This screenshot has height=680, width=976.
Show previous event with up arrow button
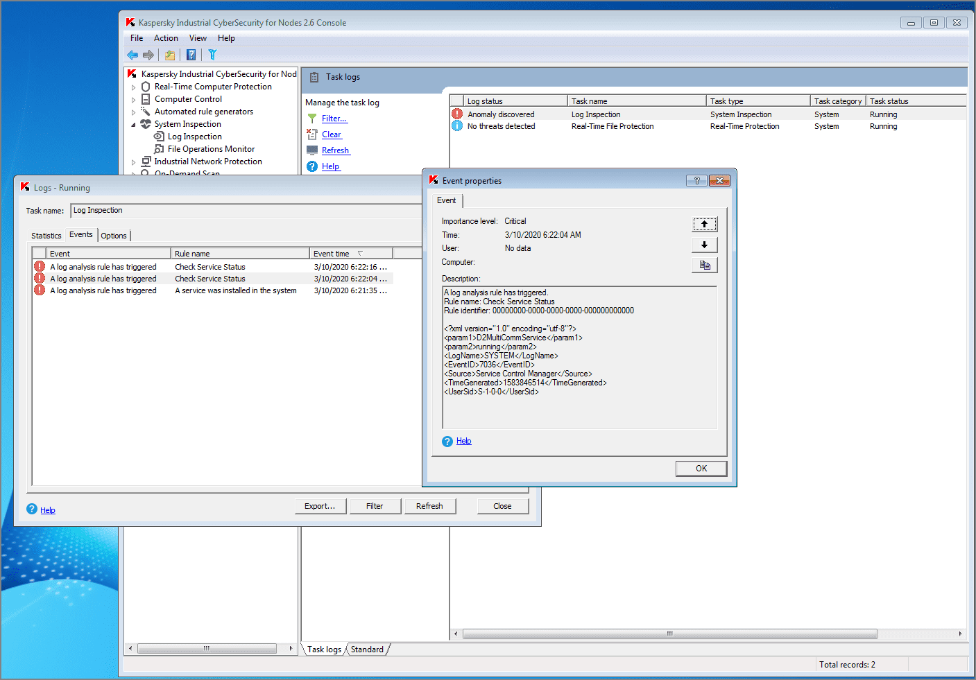pyautogui.click(x=704, y=225)
